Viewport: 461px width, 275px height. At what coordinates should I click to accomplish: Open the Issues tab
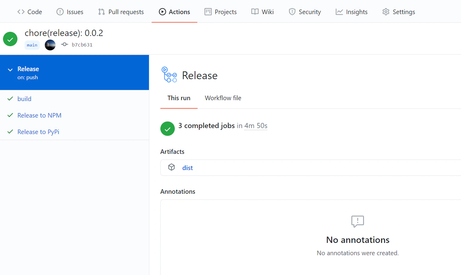click(x=70, y=12)
